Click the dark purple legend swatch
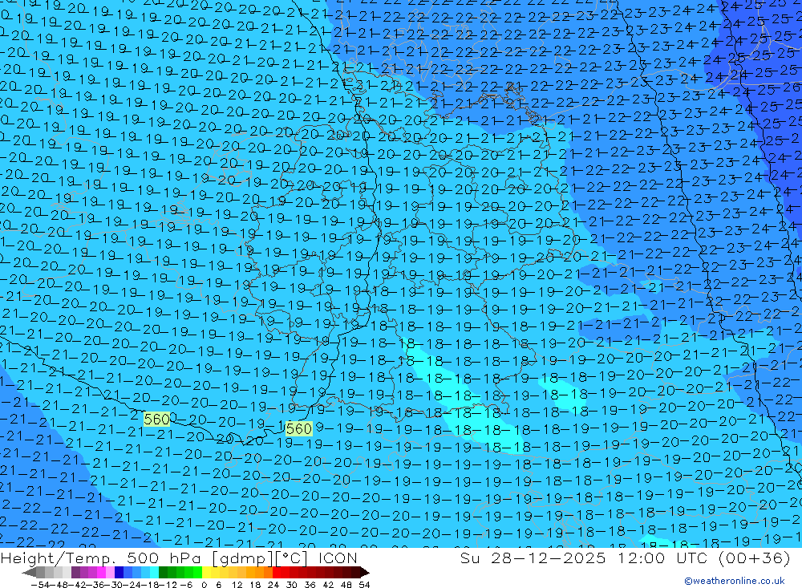This screenshot has height=588, width=802. (75, 572)
